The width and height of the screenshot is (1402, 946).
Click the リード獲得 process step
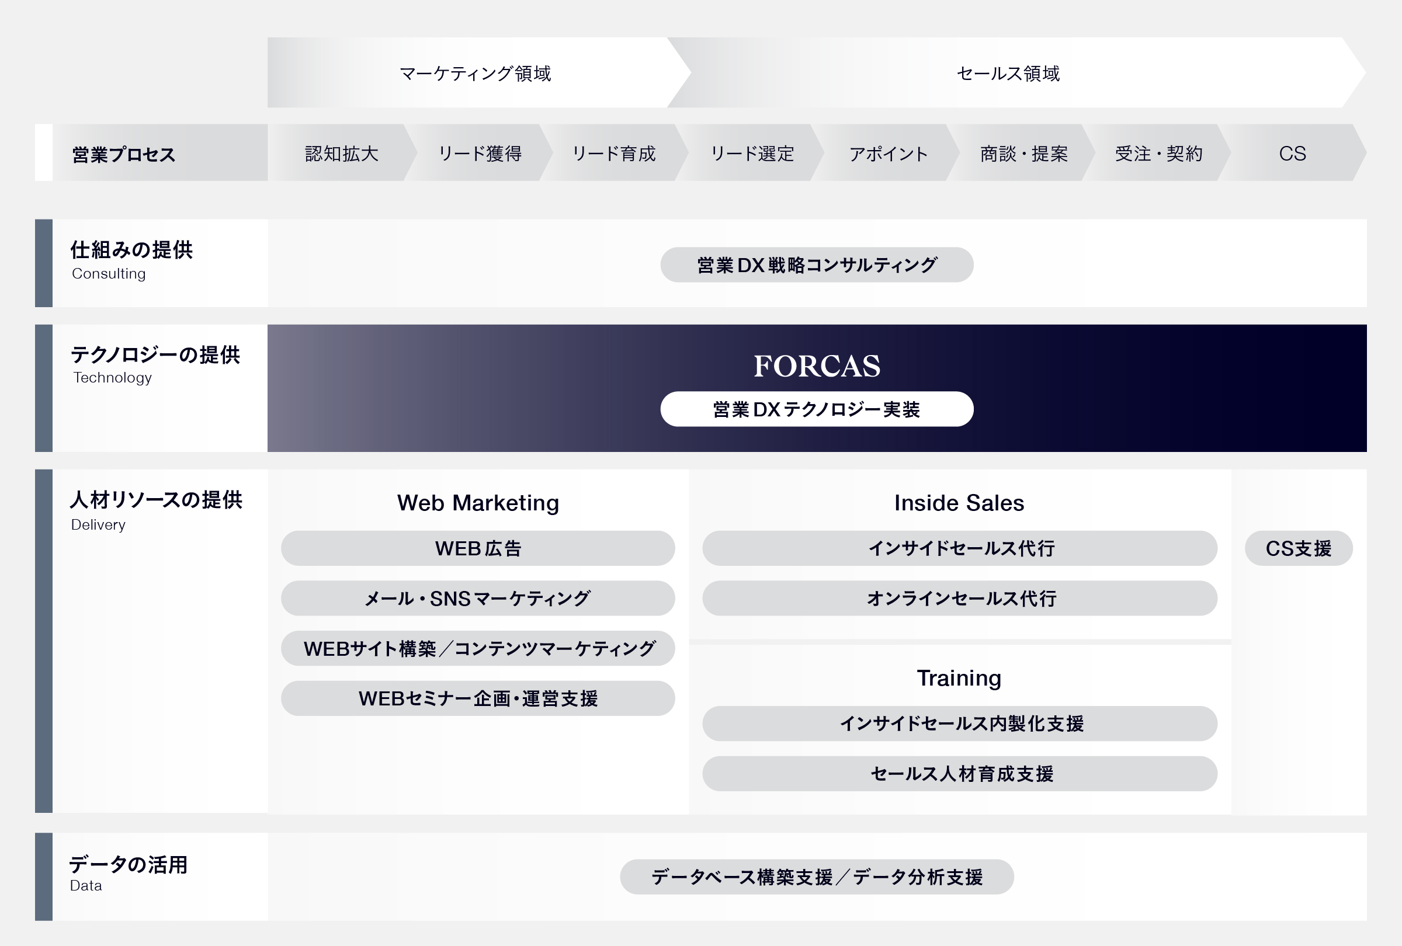click(480, 153)
